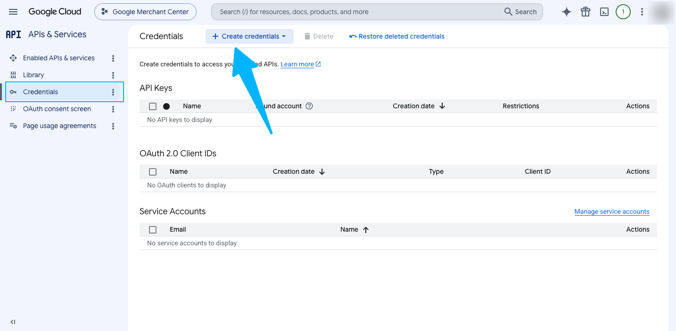Select all OAuth 2.0 Client IDs checkbox
676x331 pixels.
(x=153, y=172)
